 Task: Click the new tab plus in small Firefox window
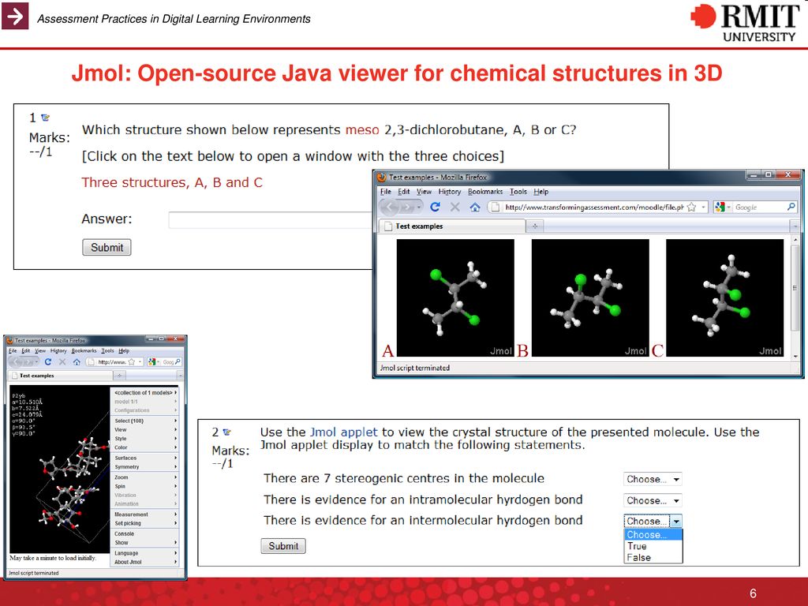point(119,376)
